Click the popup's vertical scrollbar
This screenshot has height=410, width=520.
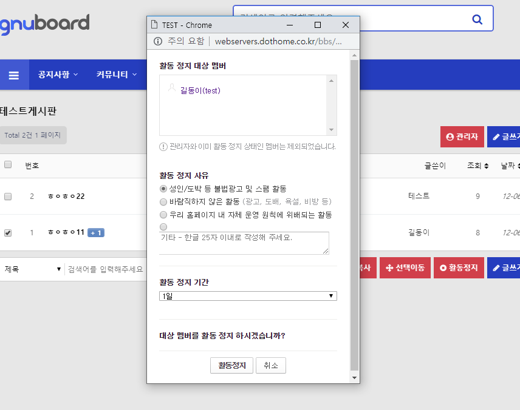(x=355, y=212)
